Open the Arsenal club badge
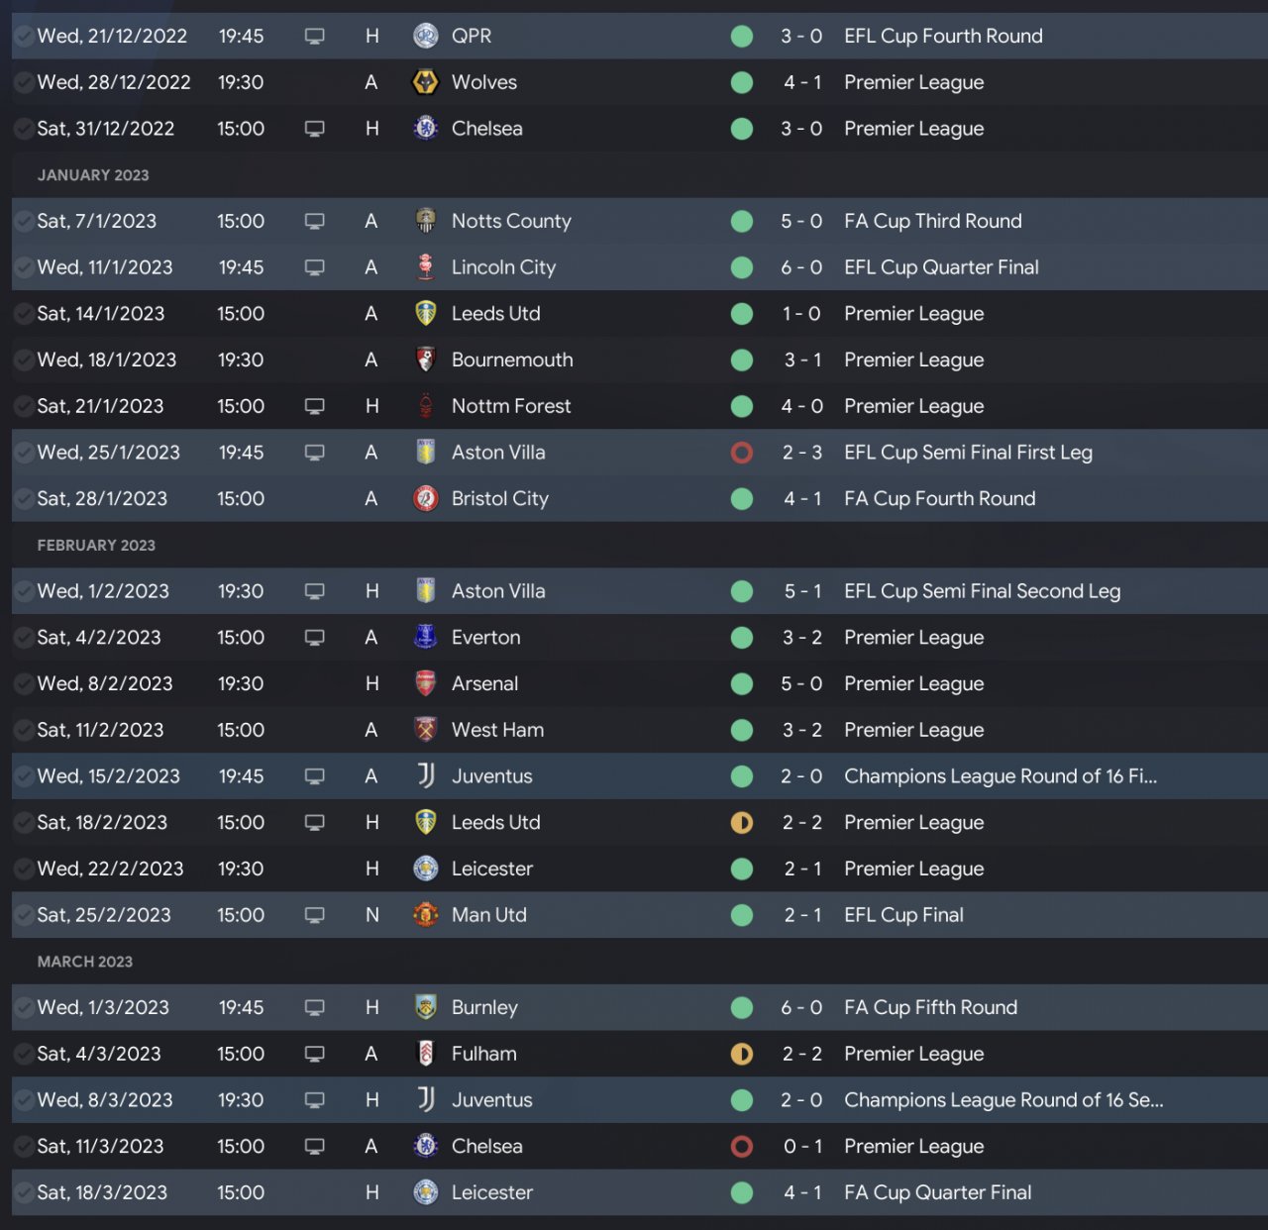The height and width of the screenshot is (1230, 1268). click(x=425, y=683)
